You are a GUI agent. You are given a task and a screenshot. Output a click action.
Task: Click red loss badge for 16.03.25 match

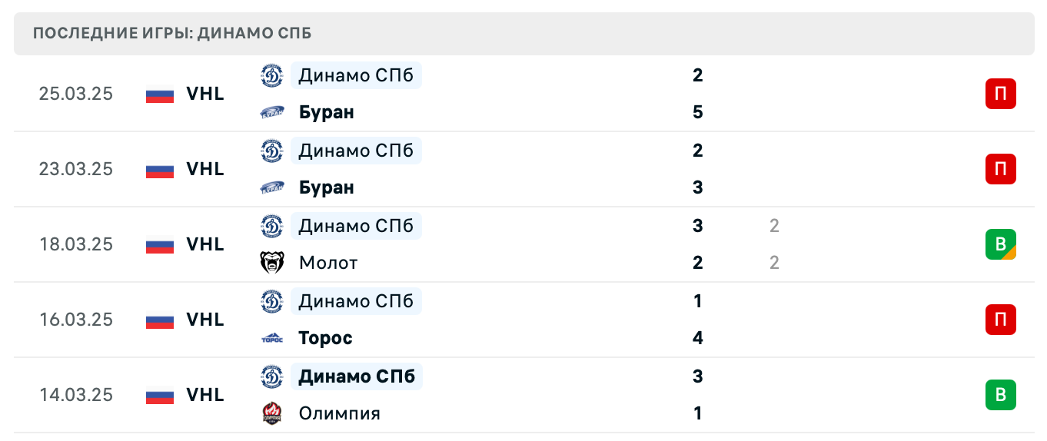tap(1000, 320)
